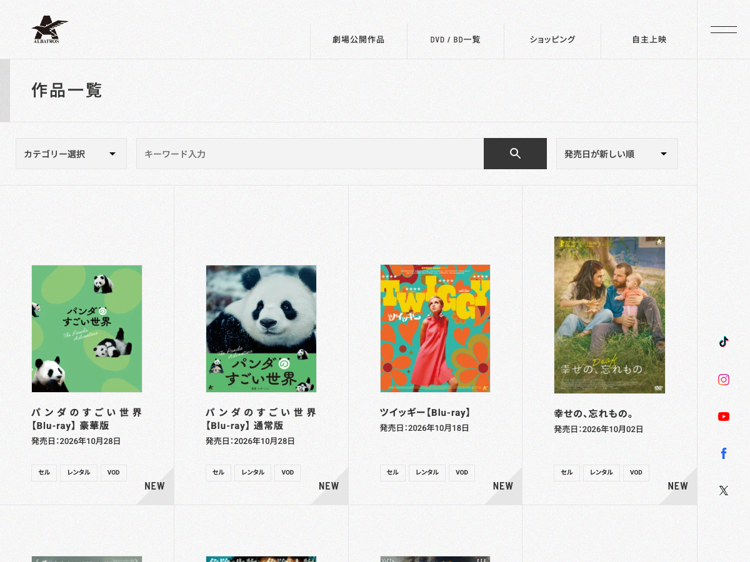This screenshot has width=750, height=562.
Task: Open the Instagram social icon
Action: click(x=724, y=380)
